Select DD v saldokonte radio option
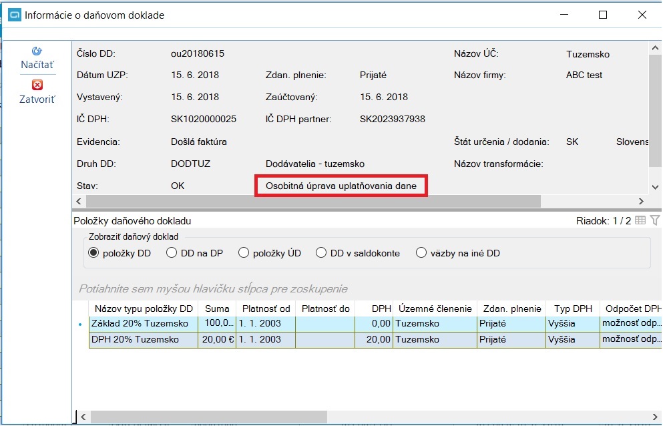This screenshot has width=663, height=426. point(321,253)
